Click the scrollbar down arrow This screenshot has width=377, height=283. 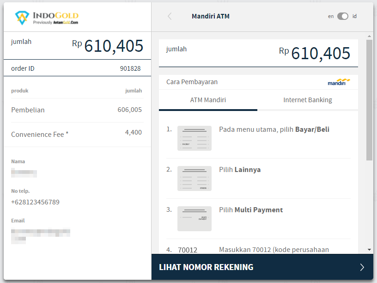[369, 250]
